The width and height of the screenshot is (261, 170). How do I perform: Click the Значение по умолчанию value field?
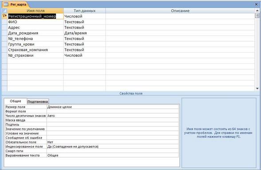point(113,129)
